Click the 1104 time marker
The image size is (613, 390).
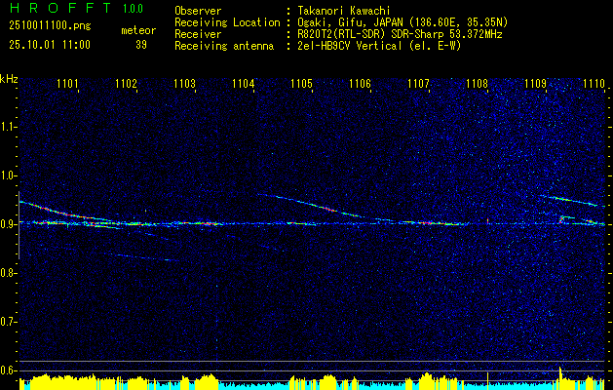[243, 83]
